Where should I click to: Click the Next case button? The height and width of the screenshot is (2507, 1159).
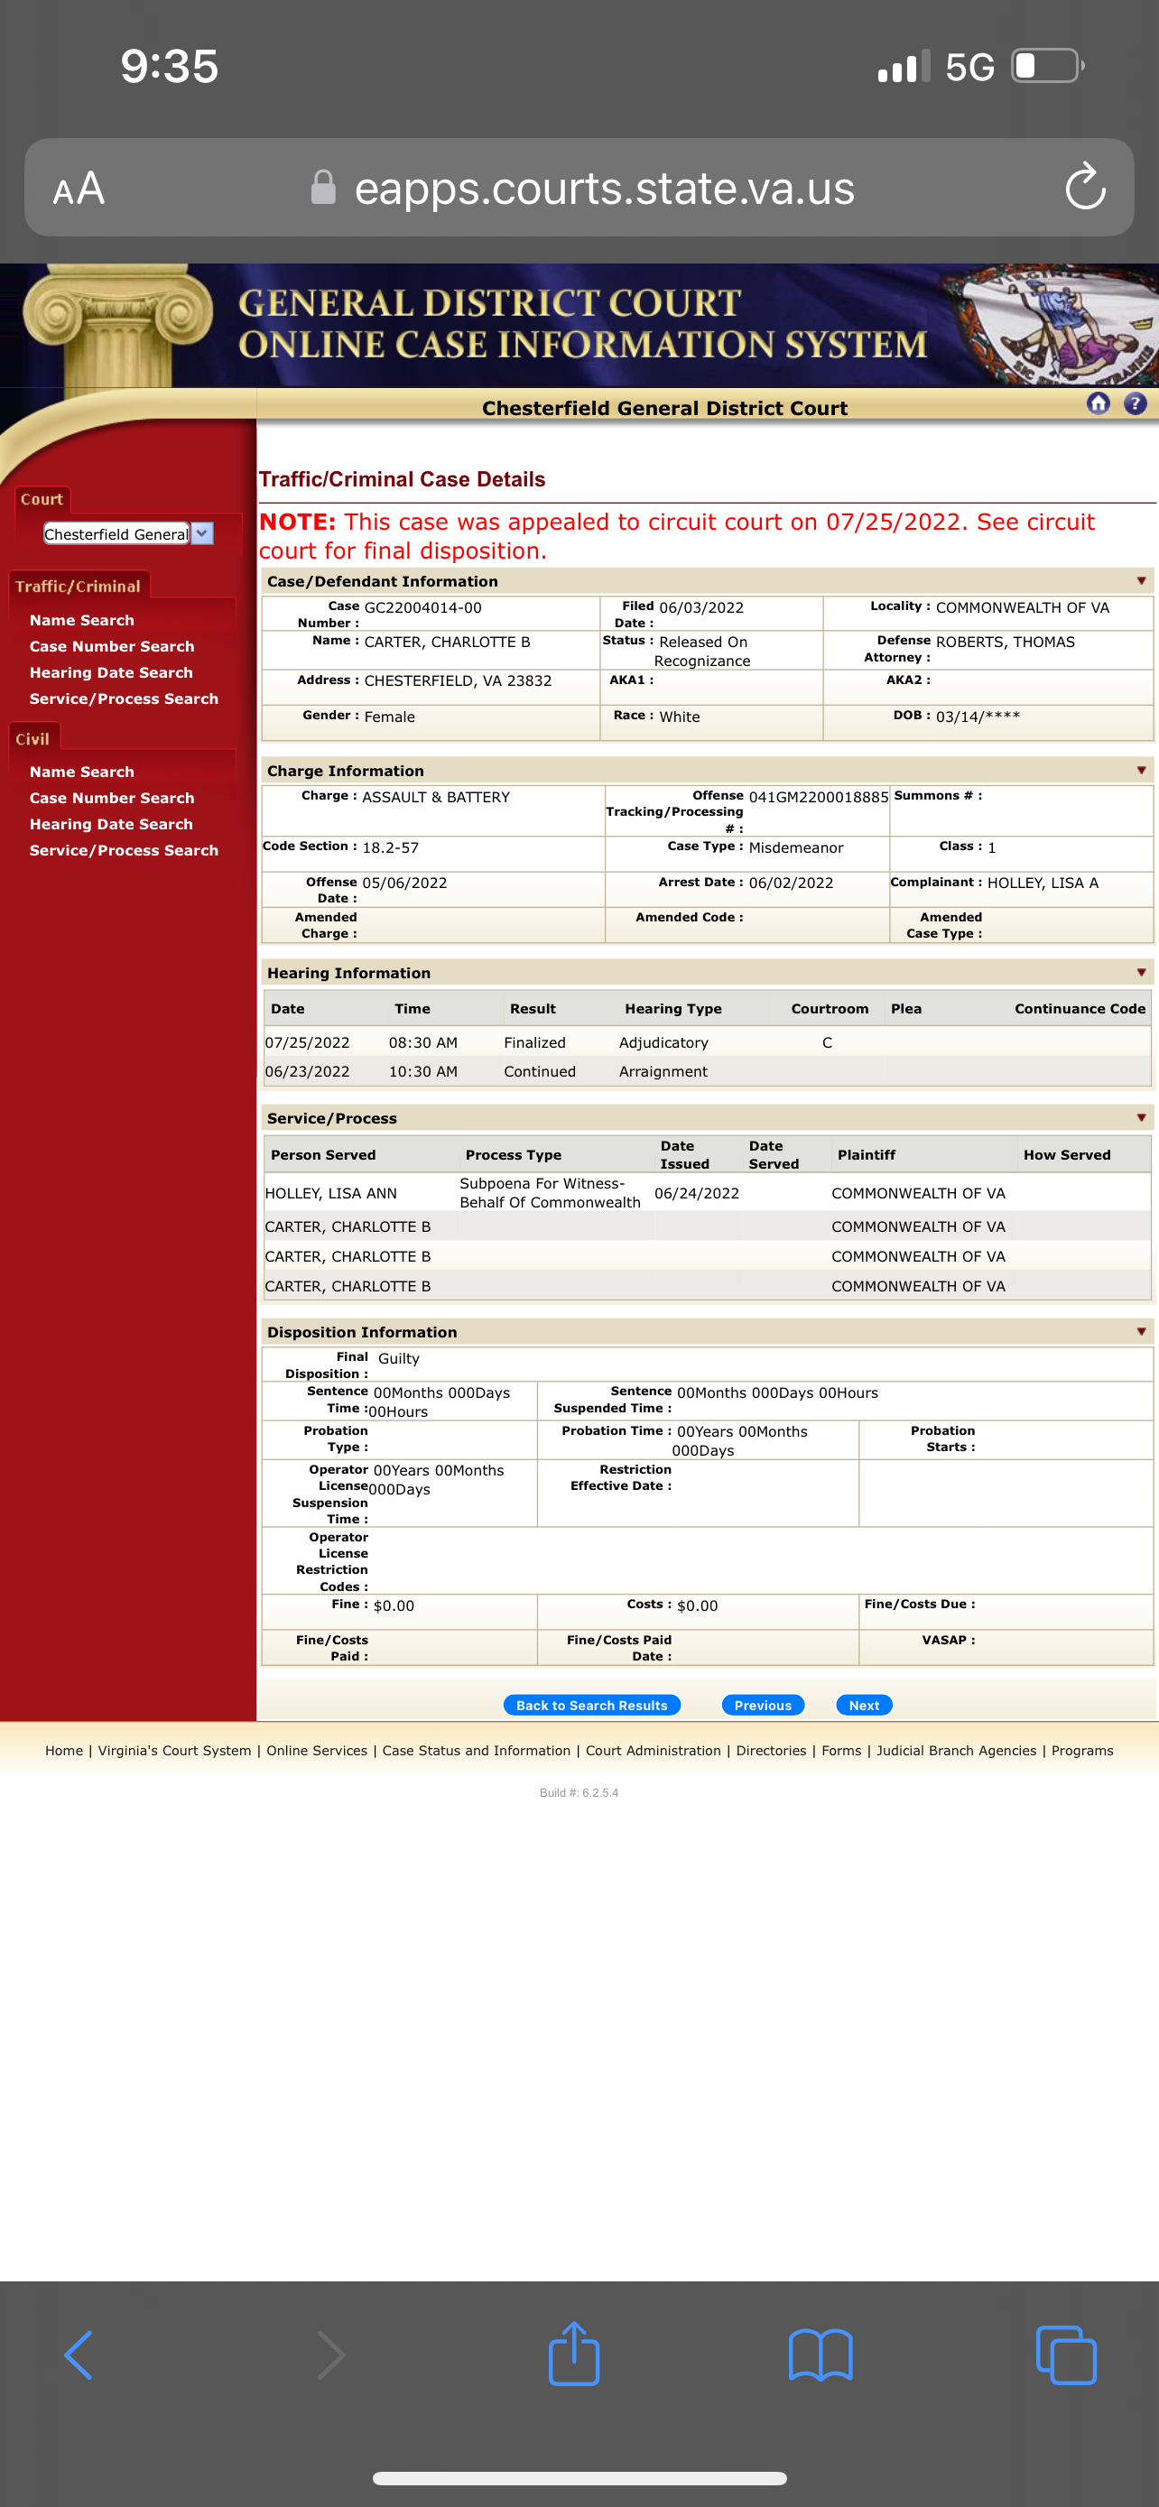(864, 1705)
